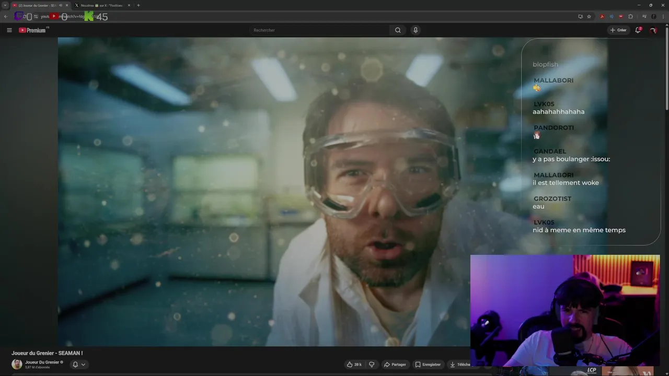
Task: Click the install/cast icon in address bar
Action: coord(580,17)
